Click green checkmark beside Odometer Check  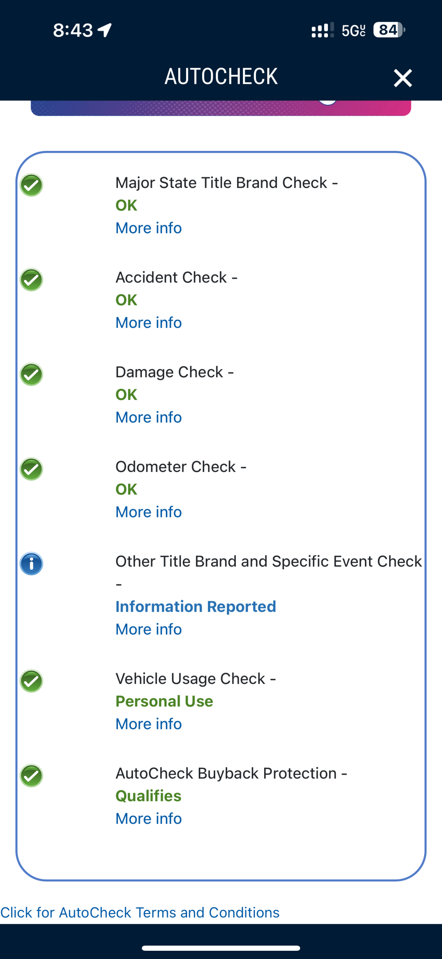31,469
